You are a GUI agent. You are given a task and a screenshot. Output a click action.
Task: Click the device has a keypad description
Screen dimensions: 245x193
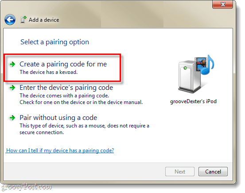48,72
